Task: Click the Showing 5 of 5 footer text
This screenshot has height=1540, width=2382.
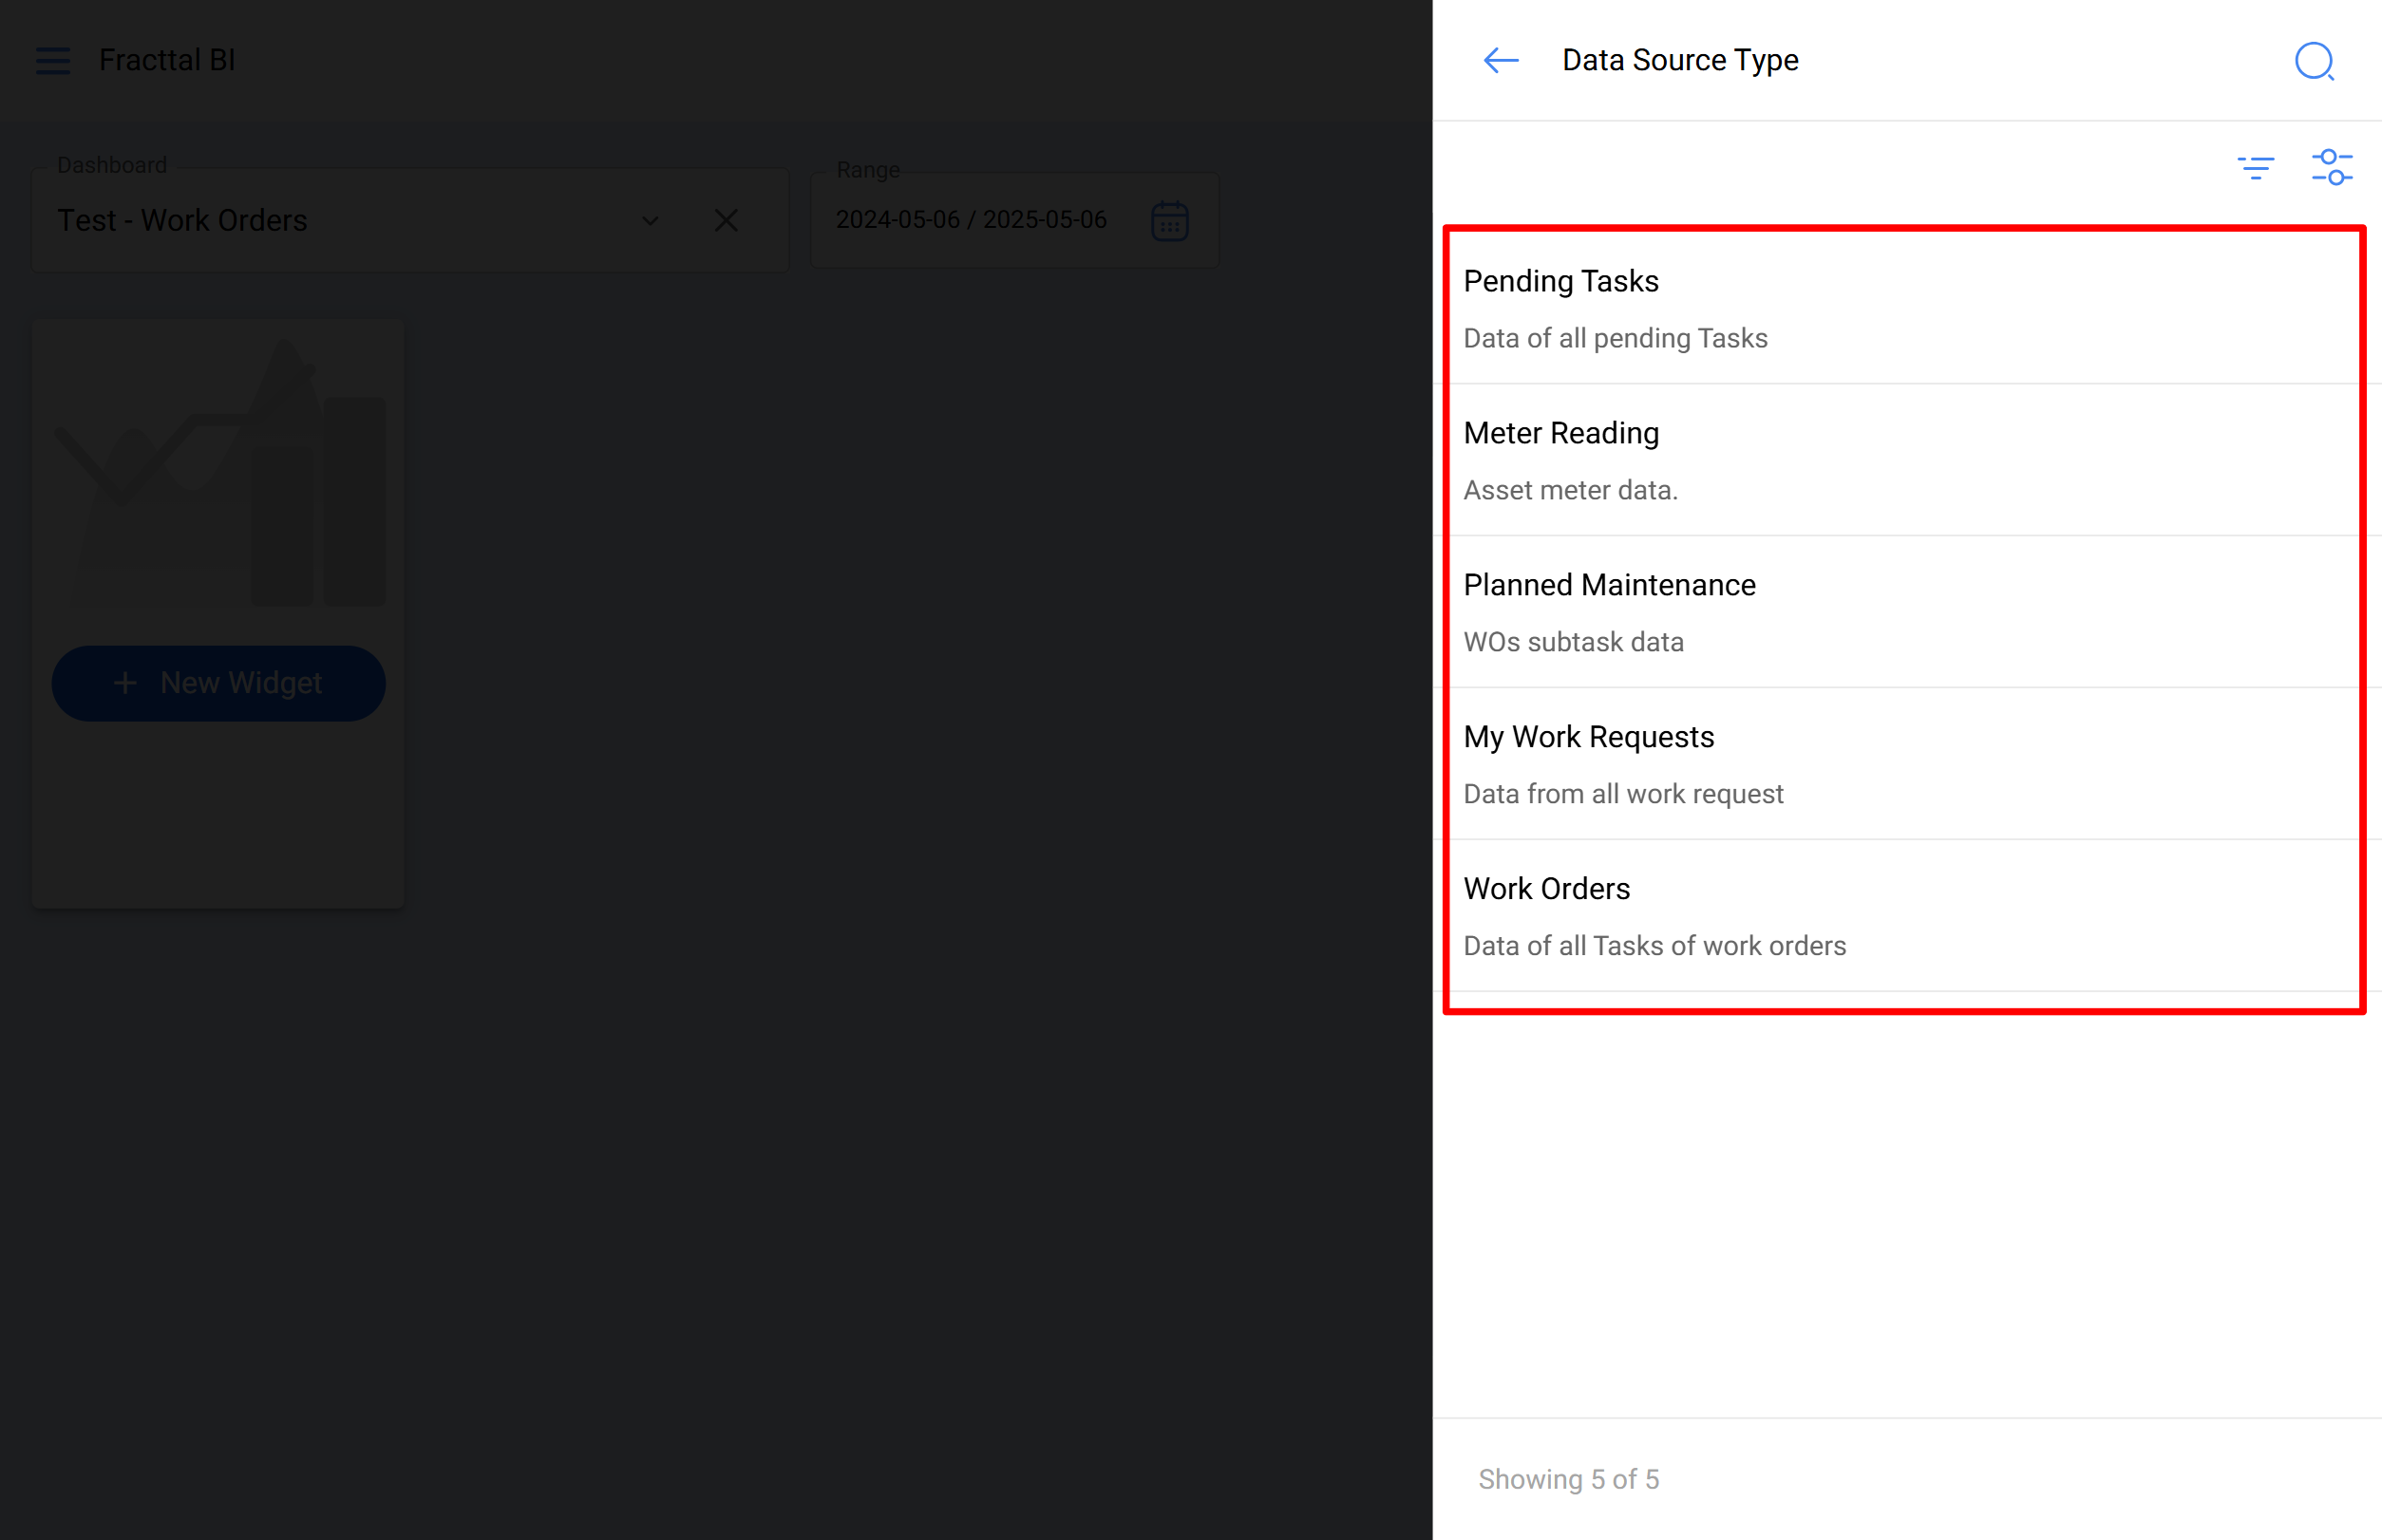Action: [x=1568, y=1479]
